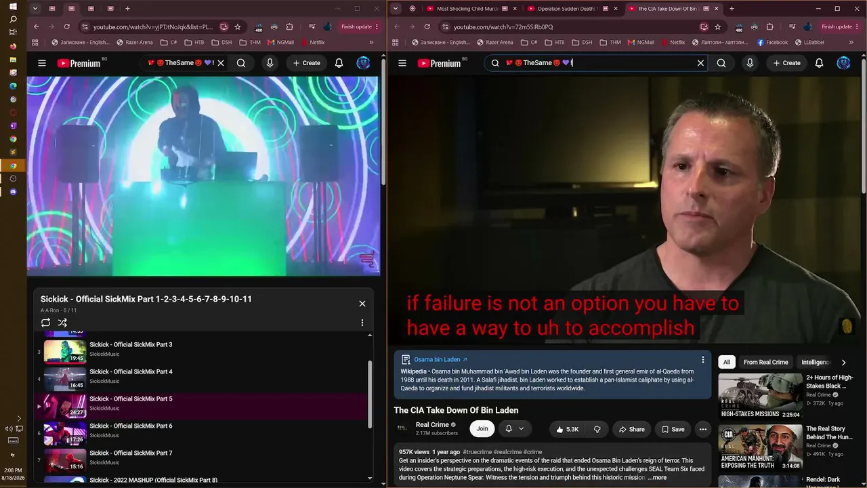This screenshot has width=867, height=488.
Task: Open notifications bell in the right YouTube header
Action: (820, 63)
